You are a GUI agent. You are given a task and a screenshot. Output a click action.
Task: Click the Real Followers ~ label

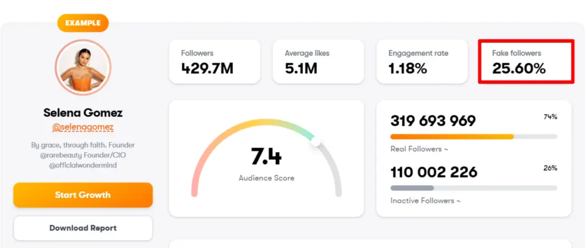[x=419, y=149]
